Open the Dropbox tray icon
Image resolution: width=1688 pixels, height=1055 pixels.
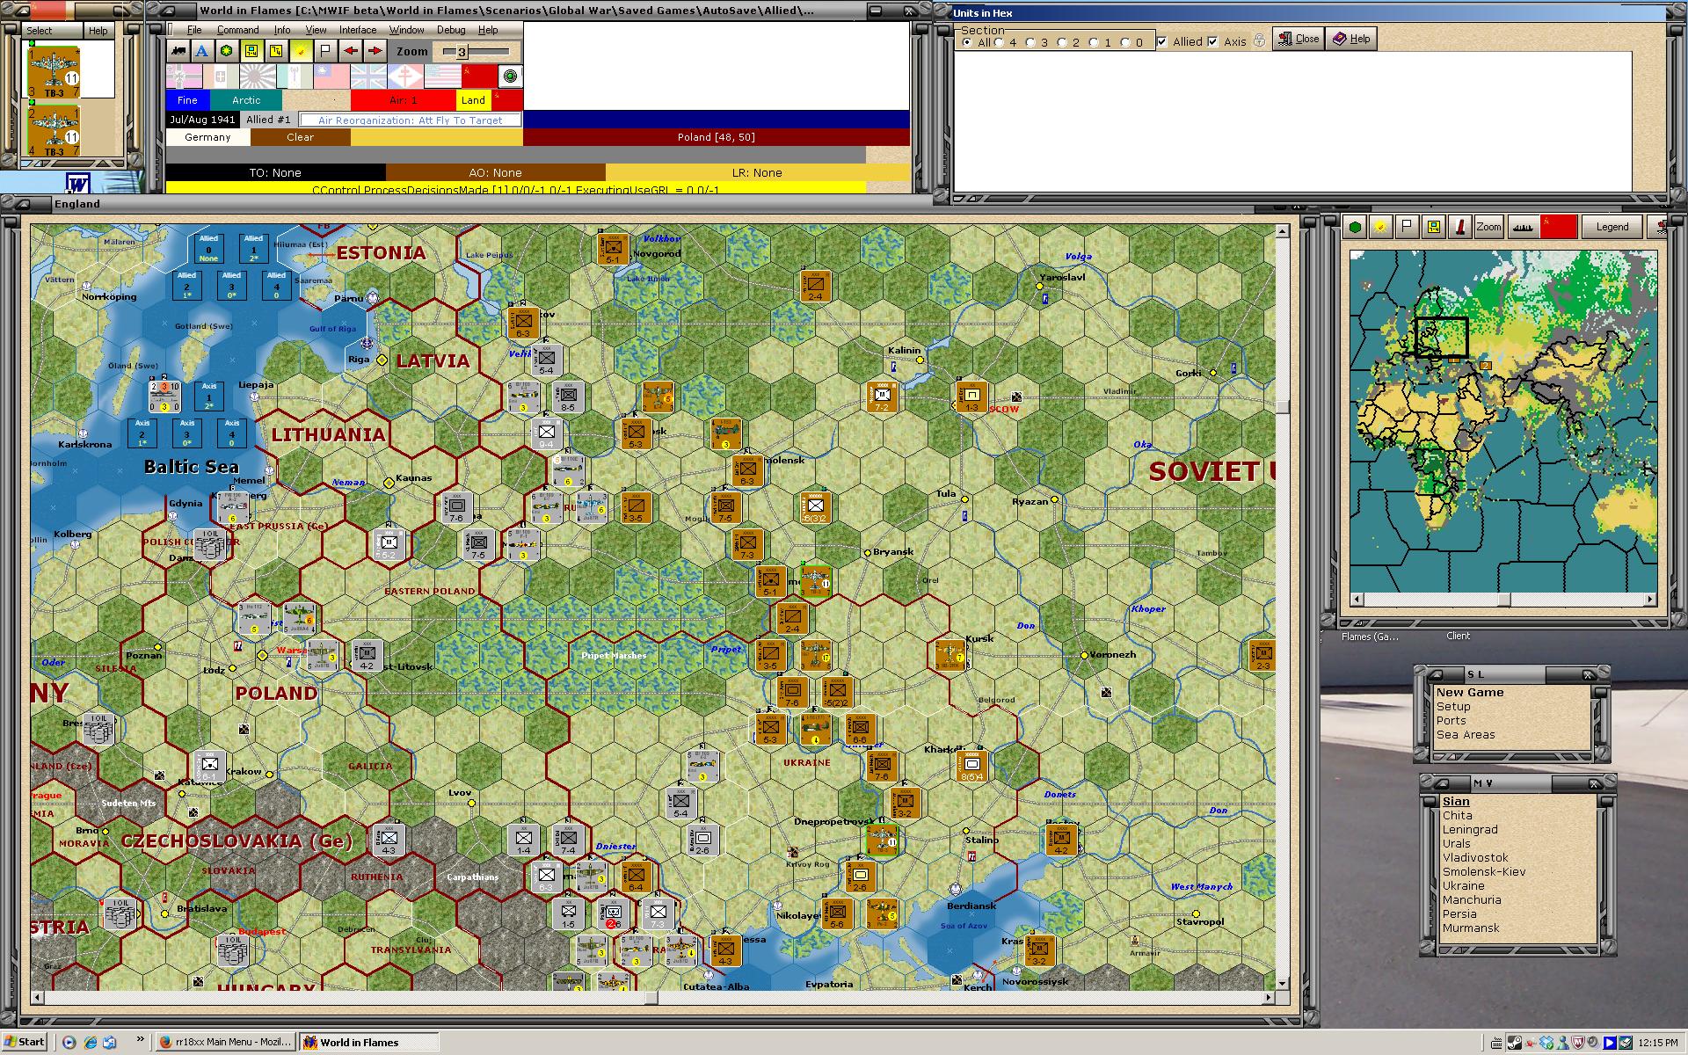(x=1546, y=1043)
